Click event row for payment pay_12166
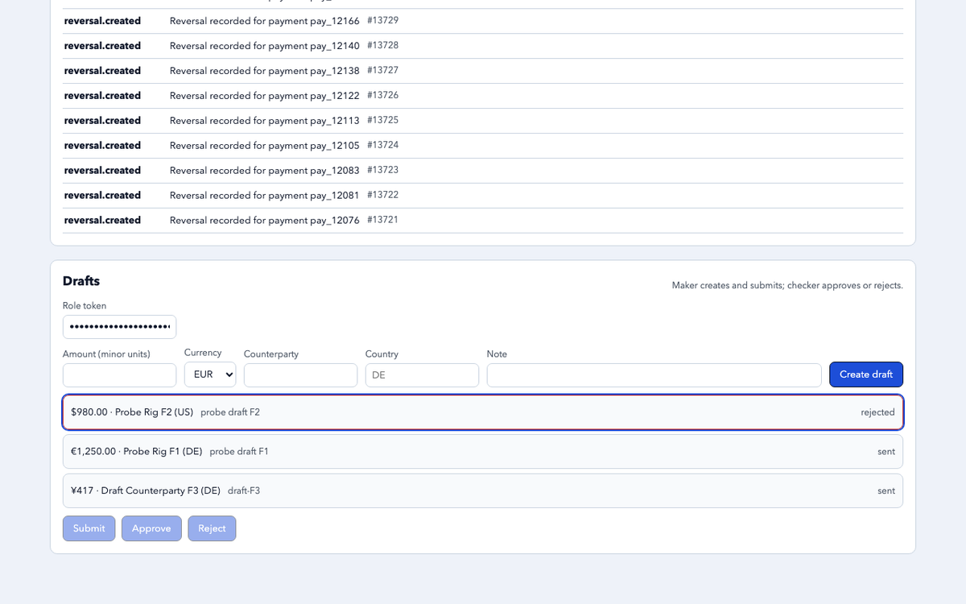The image size is (966, 604). pyautogui.click(x=483, y=21)
